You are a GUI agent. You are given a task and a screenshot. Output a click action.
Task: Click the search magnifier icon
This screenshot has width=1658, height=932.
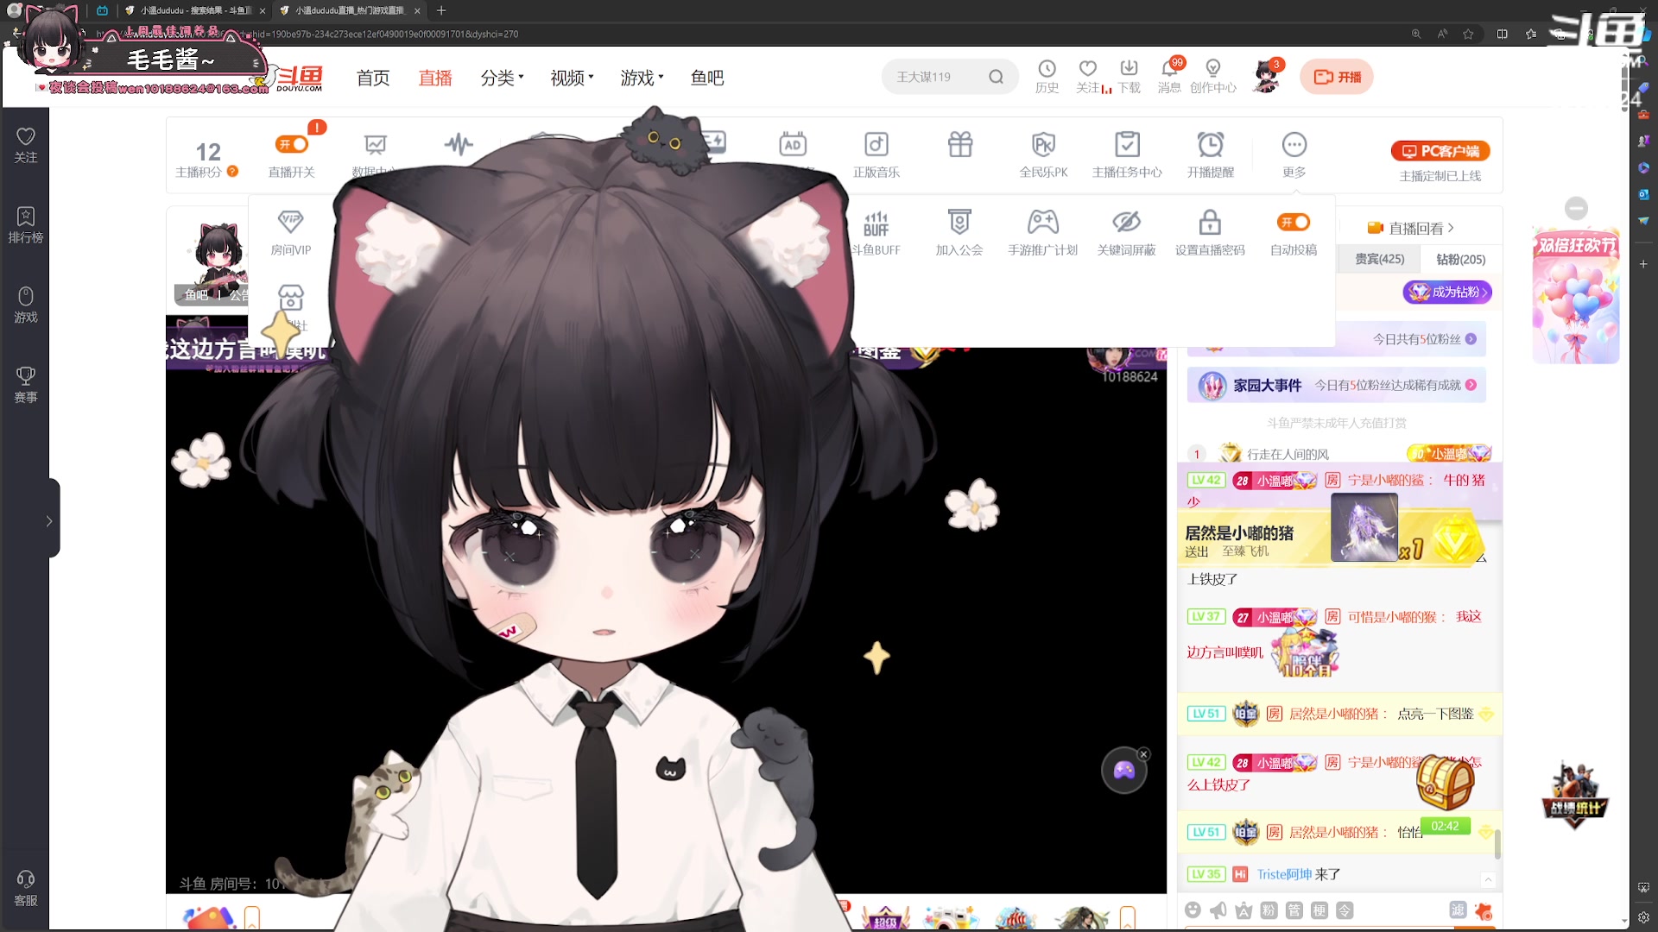(996, 77)
